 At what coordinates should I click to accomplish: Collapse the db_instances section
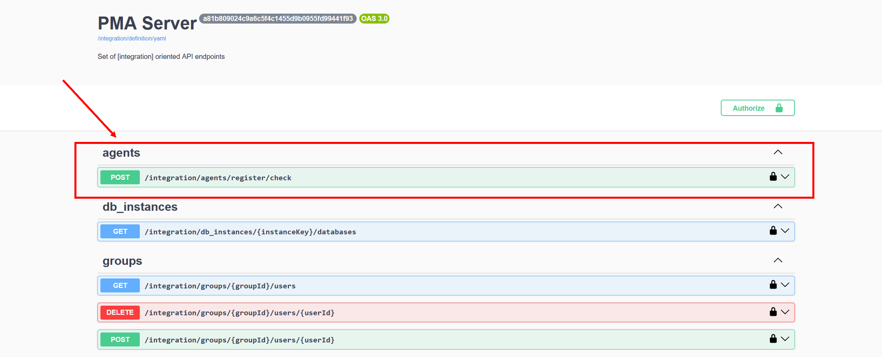(778, 206)
